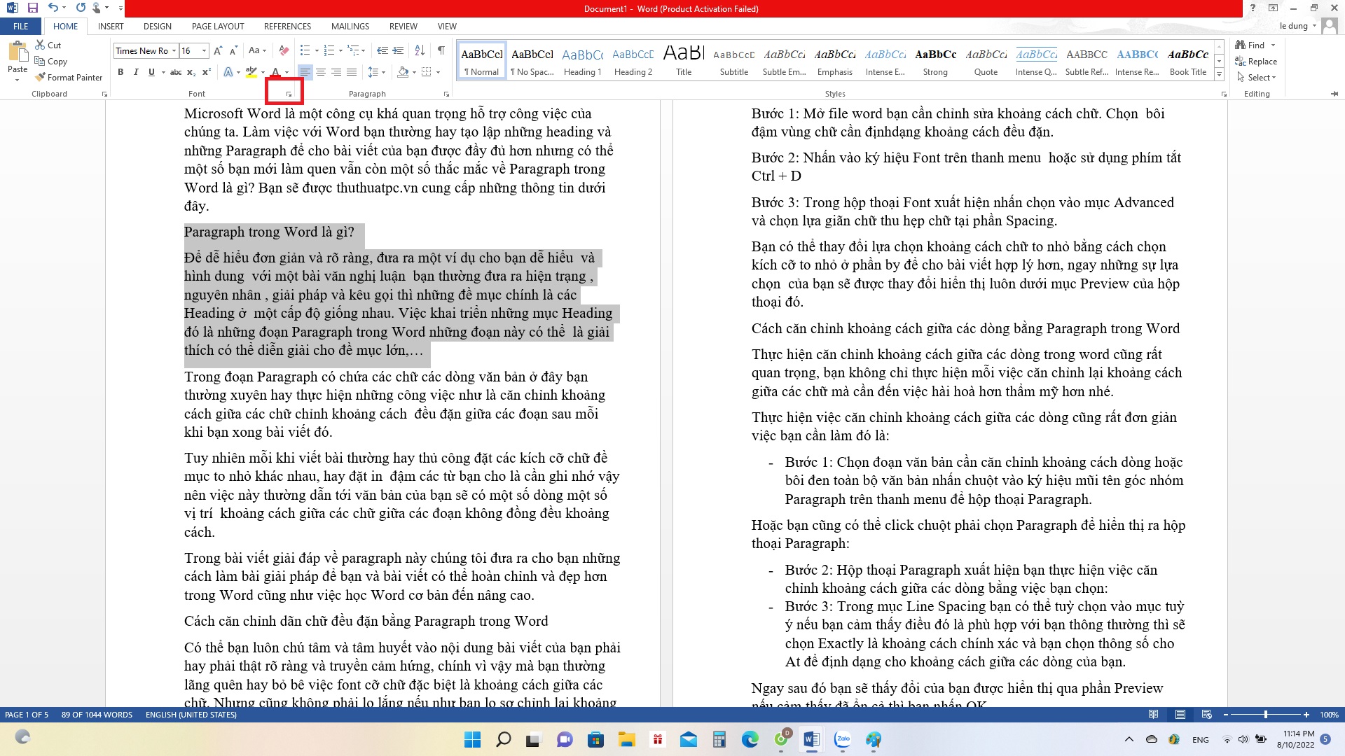Switch to the DESIGN tab
Viewport: 1345px width, 756px height.
coord(157,26)
